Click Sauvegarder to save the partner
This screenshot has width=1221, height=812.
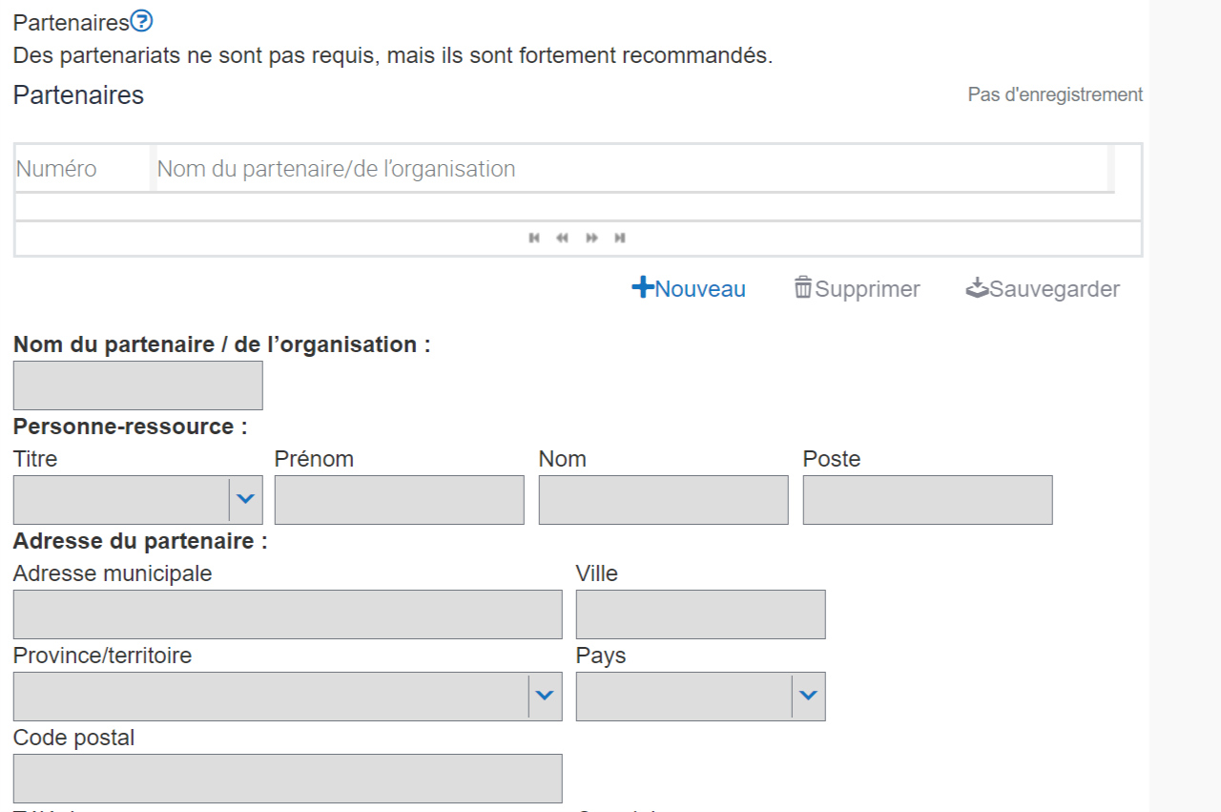pos(1043,289)
